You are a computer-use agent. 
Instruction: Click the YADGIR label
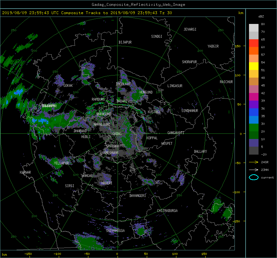coord(213,46)
